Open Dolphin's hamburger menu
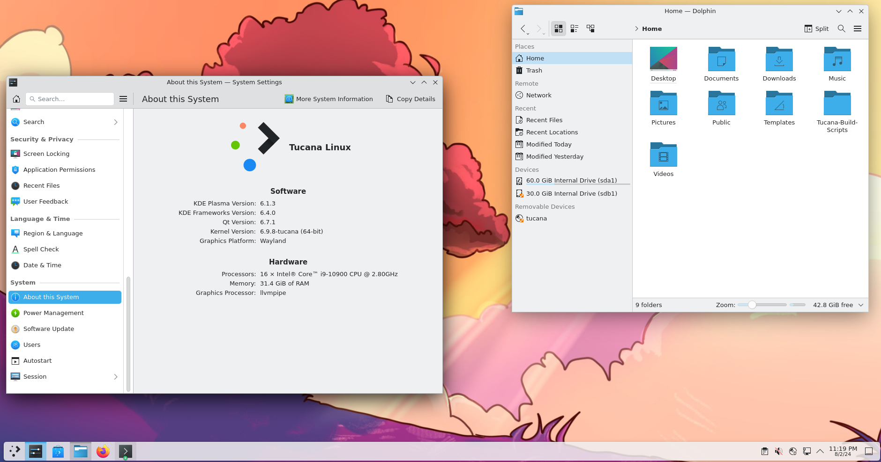 tap(857, 29)
